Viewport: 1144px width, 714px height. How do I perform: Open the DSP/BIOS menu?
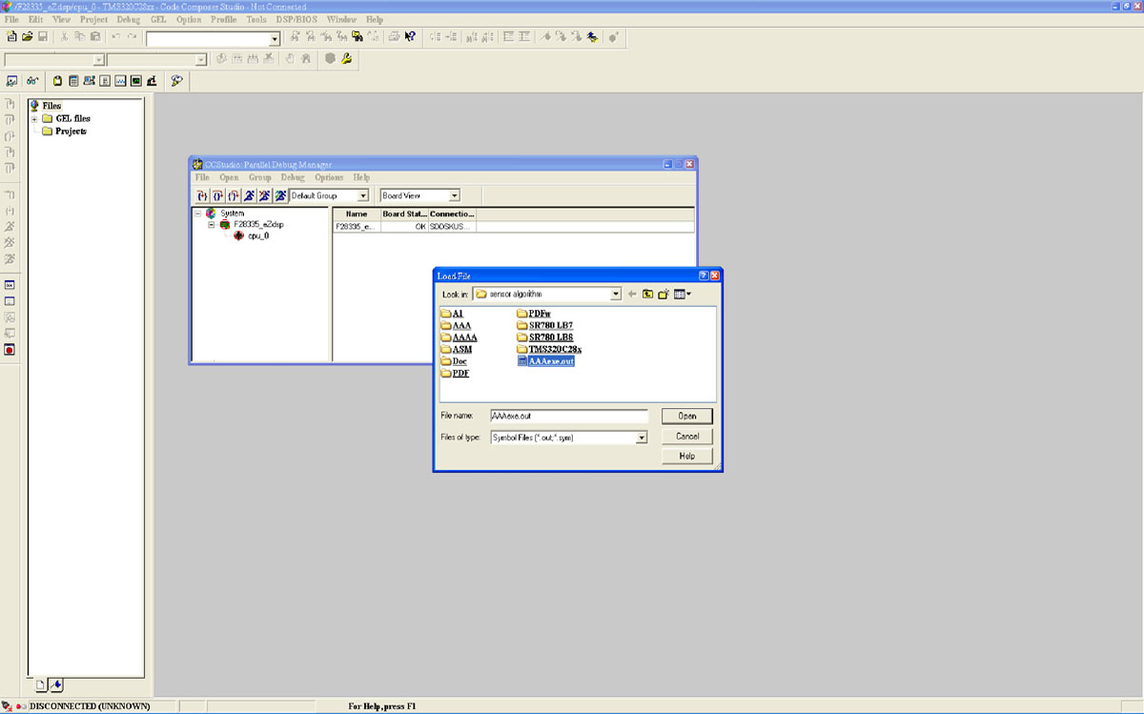tap(296, 19)
